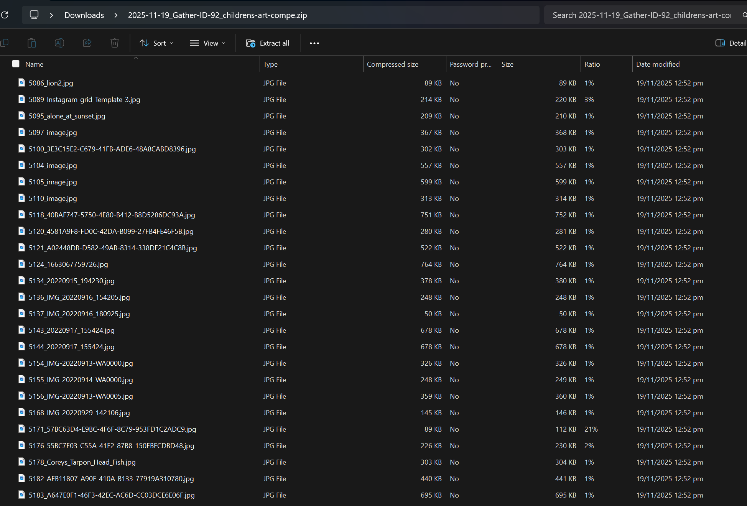Expand chevron after Downloads in breadcrumb
Viewport: 747px width, 506px height.
tap(116, 15)
